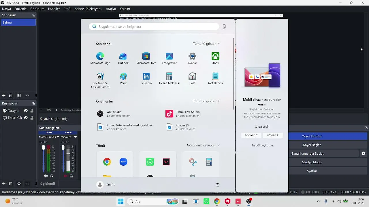Open Snipping Tool in the category grid
Image resolution: width=369 pixels, height=207 pixels.
(193, 162)
